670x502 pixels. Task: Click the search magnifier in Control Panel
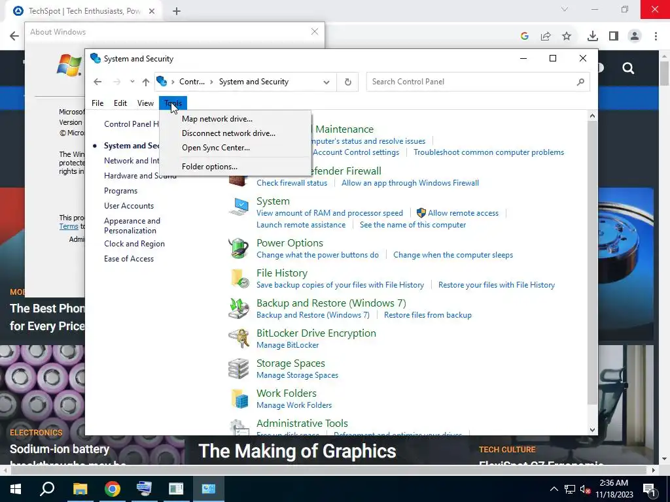tap(580, 82)
